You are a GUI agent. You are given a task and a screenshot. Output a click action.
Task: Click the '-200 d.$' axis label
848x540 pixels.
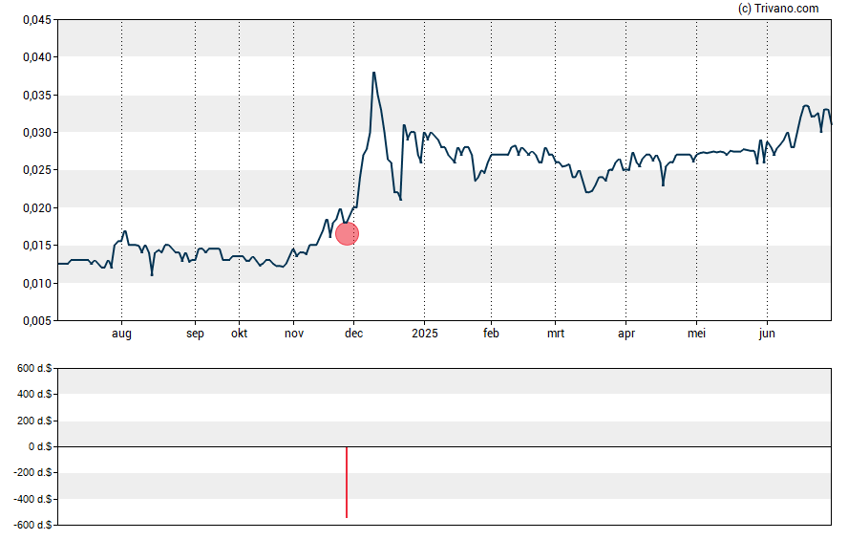33,473
